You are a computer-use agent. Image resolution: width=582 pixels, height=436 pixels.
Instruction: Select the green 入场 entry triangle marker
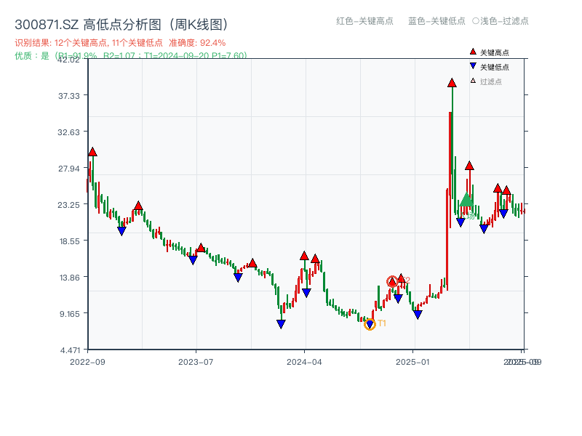click(466, 200)
